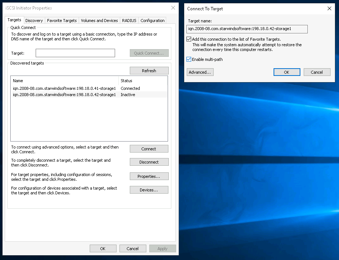Select the Volumes and Devices tab

tap(99, 21)
